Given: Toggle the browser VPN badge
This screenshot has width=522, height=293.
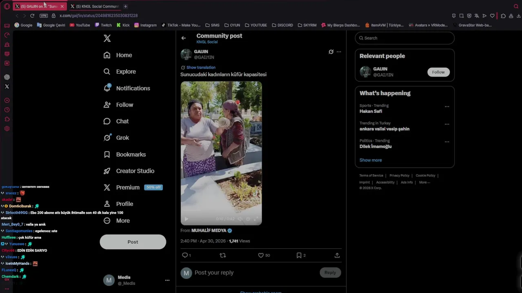Looking at the screenshot, I should tap(44, 15).
